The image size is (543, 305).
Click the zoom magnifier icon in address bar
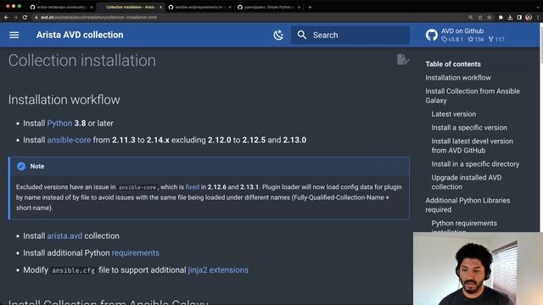(471, 17)
